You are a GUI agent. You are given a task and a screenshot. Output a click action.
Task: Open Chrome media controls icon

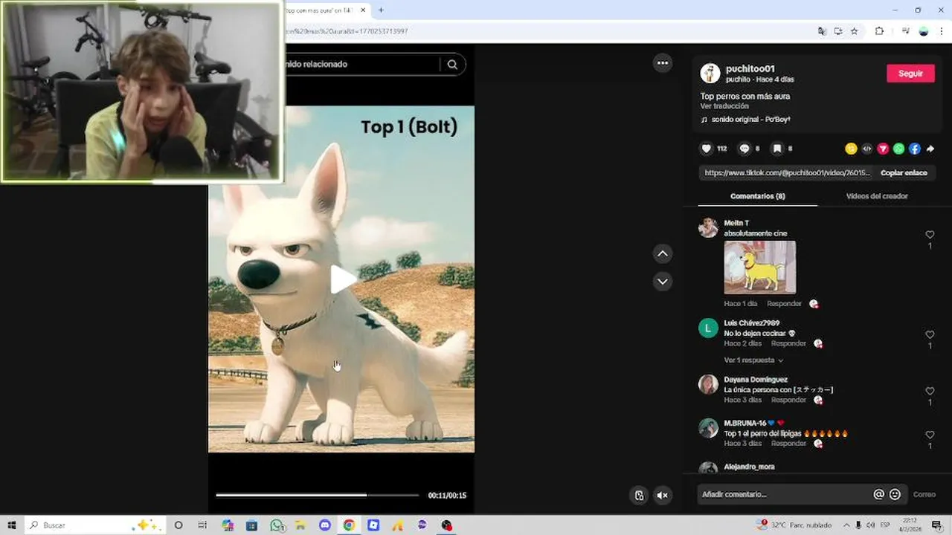tap(905, 31)
